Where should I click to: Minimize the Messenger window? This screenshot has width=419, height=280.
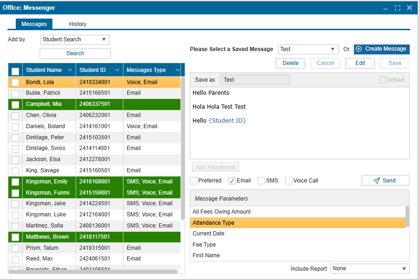click(x=386, y=8)
